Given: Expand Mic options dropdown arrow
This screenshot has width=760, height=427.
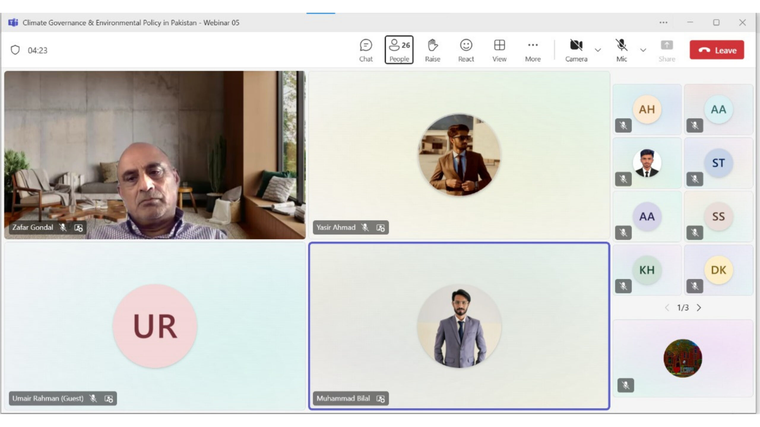Looking at the screenshot, I should tap(643, 50).
